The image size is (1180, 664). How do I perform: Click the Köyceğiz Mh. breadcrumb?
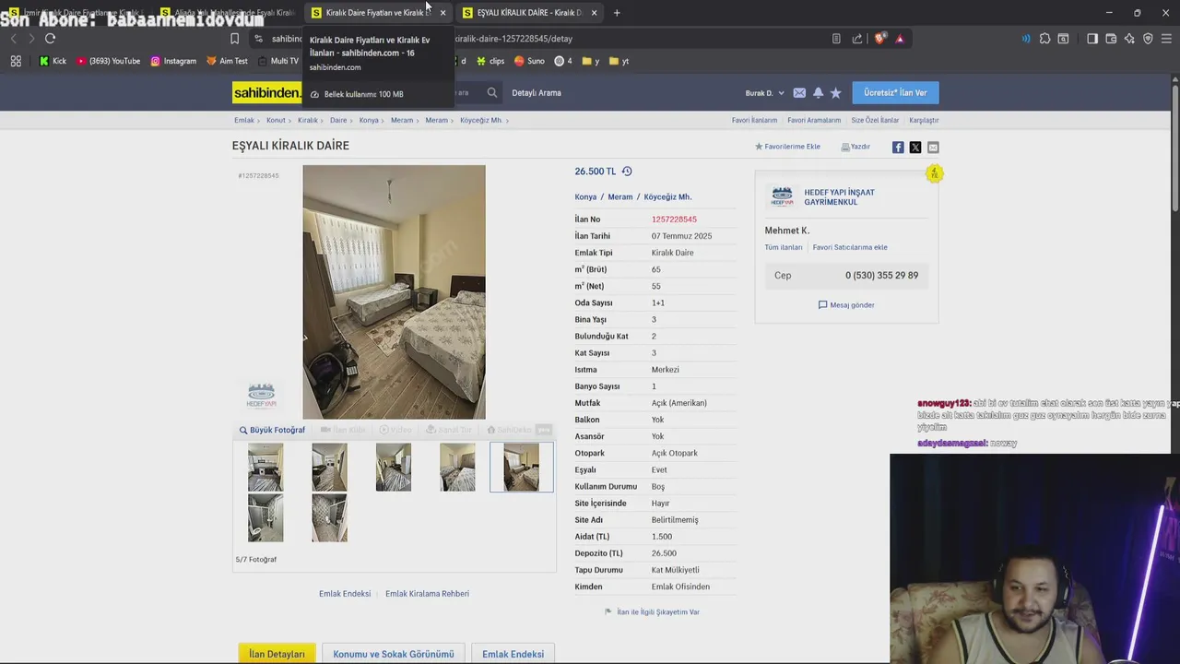[x=481, y=120]
